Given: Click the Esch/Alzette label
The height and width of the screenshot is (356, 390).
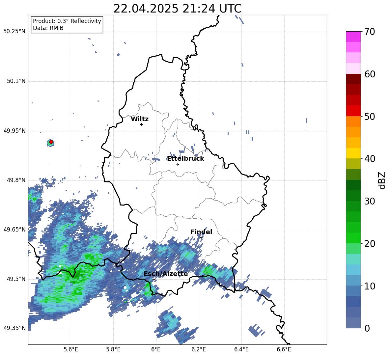Looking at the screenshot, I should 166,274.
